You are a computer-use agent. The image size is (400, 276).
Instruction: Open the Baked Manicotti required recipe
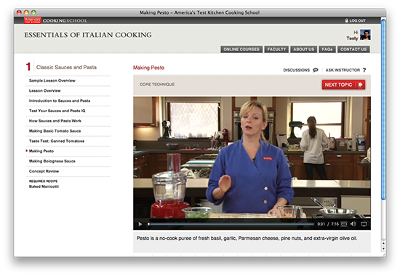[44, 186]
